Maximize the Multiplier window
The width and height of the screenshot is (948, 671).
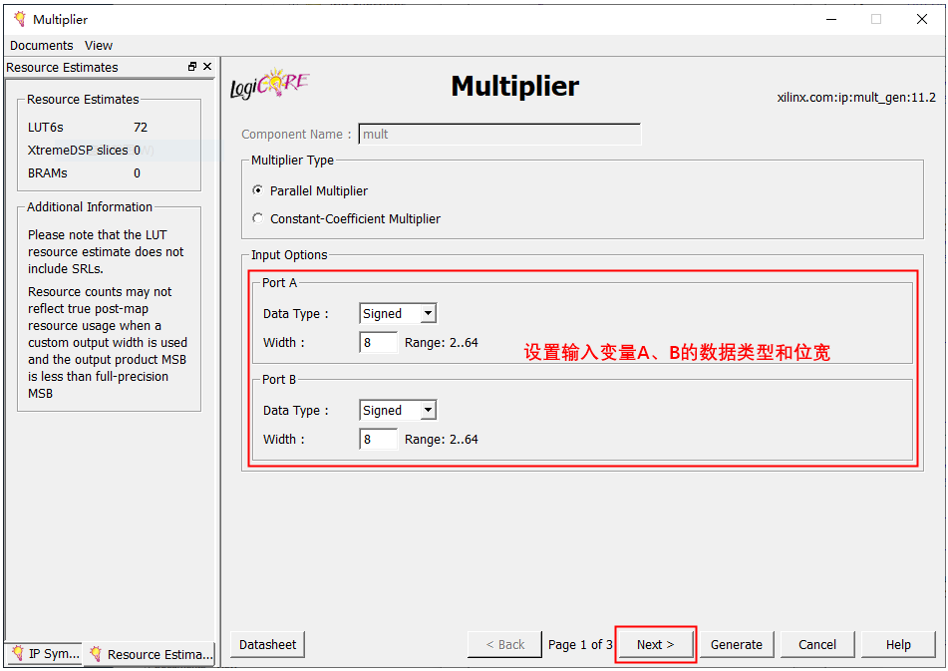[876, 19]
